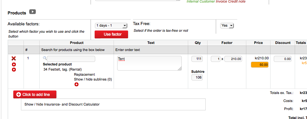This screenshot has width=307, height=119.
Task: Click the product search magnifier icon
Action: point(45,58)
